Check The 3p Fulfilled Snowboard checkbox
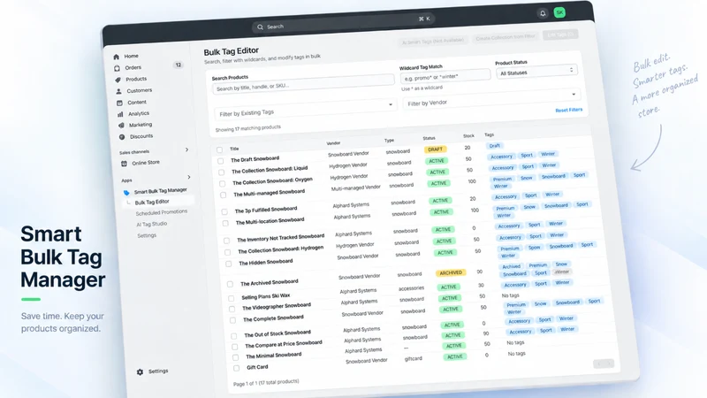The height and width of the screenshot is (398, 707). coord(224,211)
